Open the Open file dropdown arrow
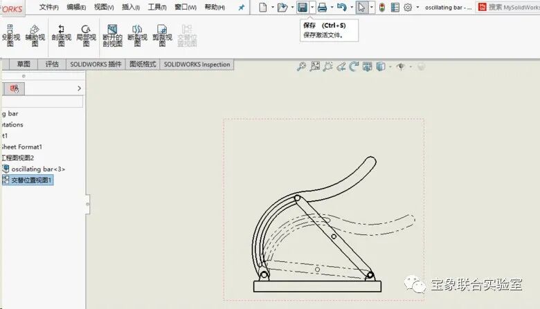 coord(292,7)
